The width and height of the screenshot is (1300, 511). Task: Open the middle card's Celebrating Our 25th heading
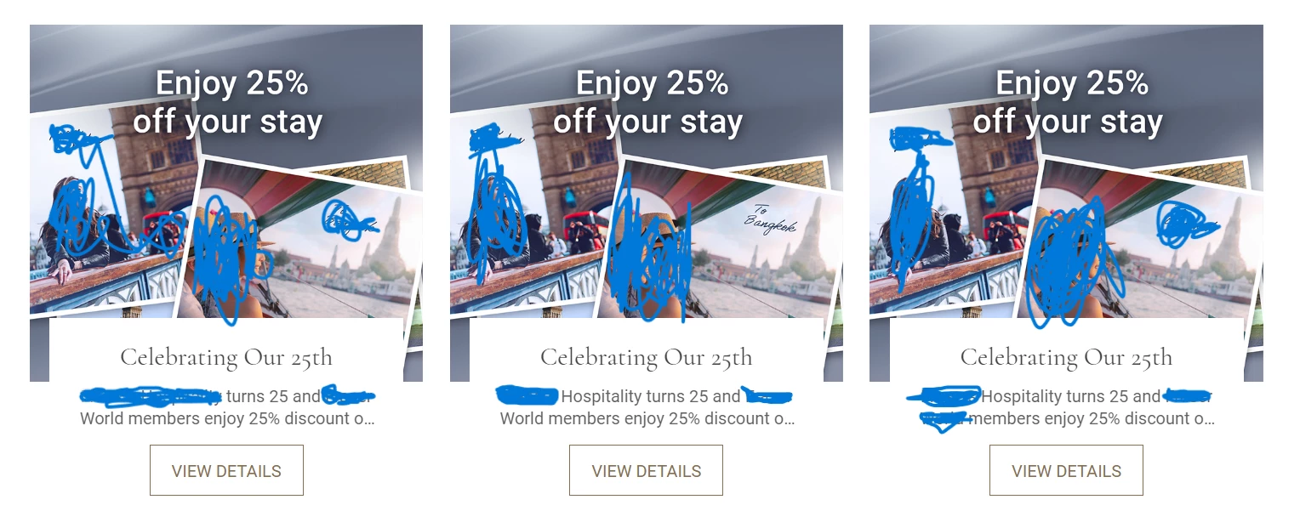pyautogui.click(x=647, y=357)
